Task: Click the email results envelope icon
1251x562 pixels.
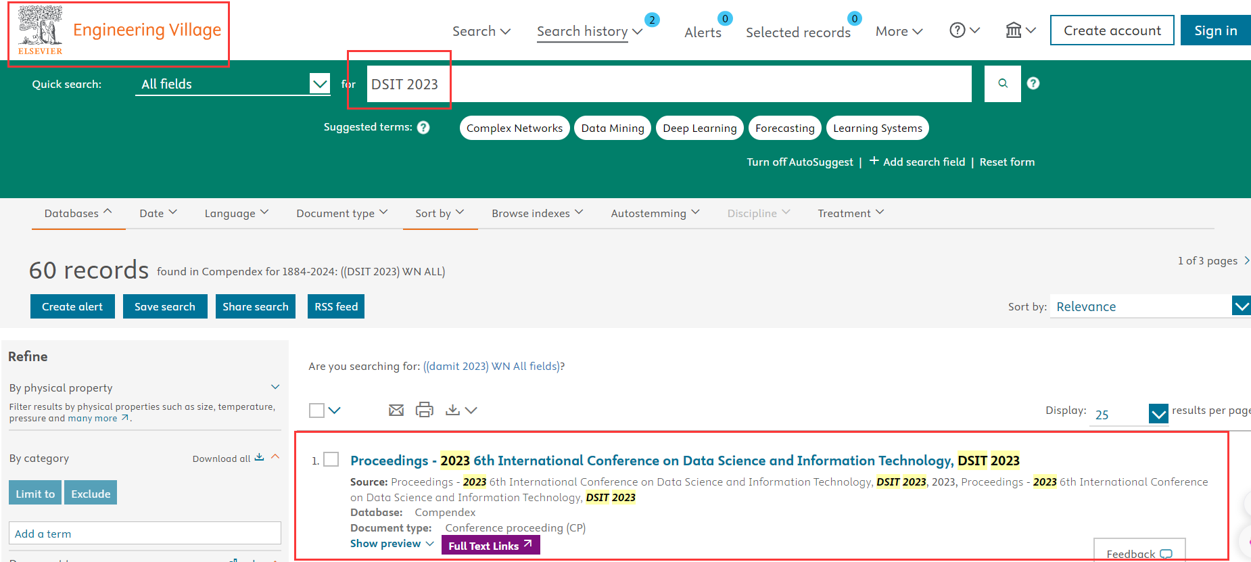Action: (x=396, y=410)
